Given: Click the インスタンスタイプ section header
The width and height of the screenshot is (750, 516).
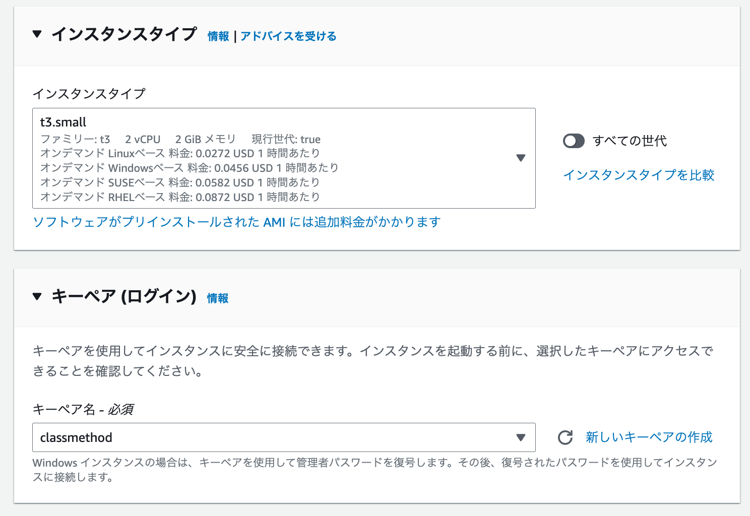Looking at the screenshot, I should (x=125, y=34).
